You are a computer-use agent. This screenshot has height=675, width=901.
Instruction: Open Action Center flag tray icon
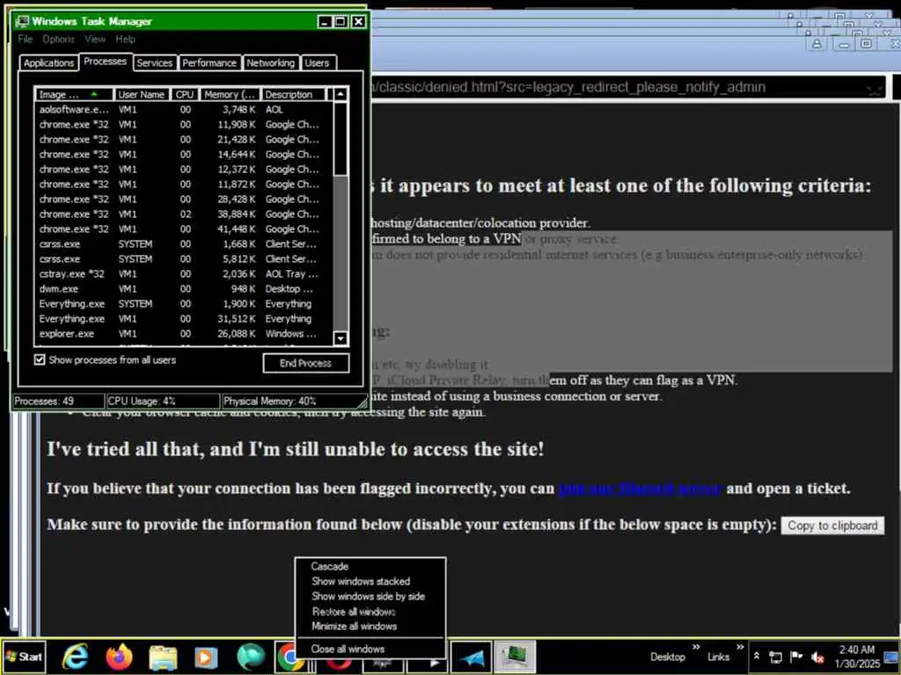tap(795, 657)
